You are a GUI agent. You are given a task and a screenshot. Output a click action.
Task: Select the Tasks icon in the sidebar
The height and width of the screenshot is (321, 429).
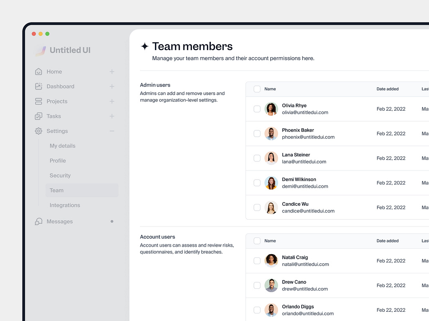(38, 116)
